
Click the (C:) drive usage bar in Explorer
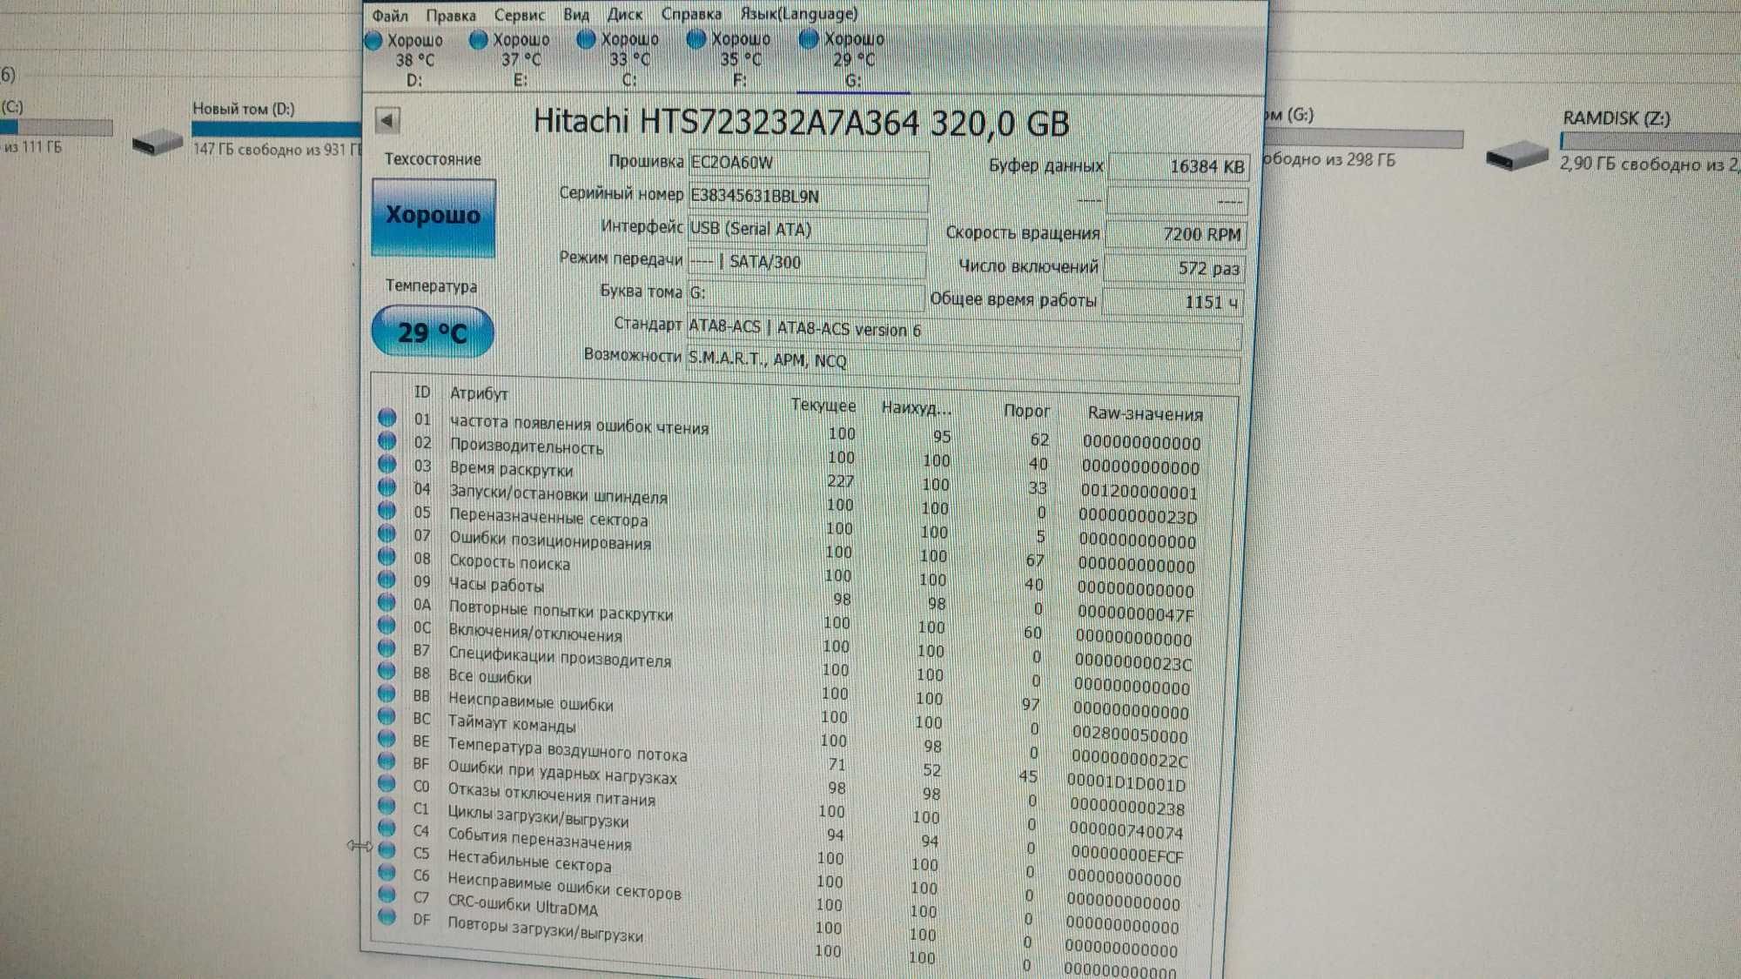[57, 127]
